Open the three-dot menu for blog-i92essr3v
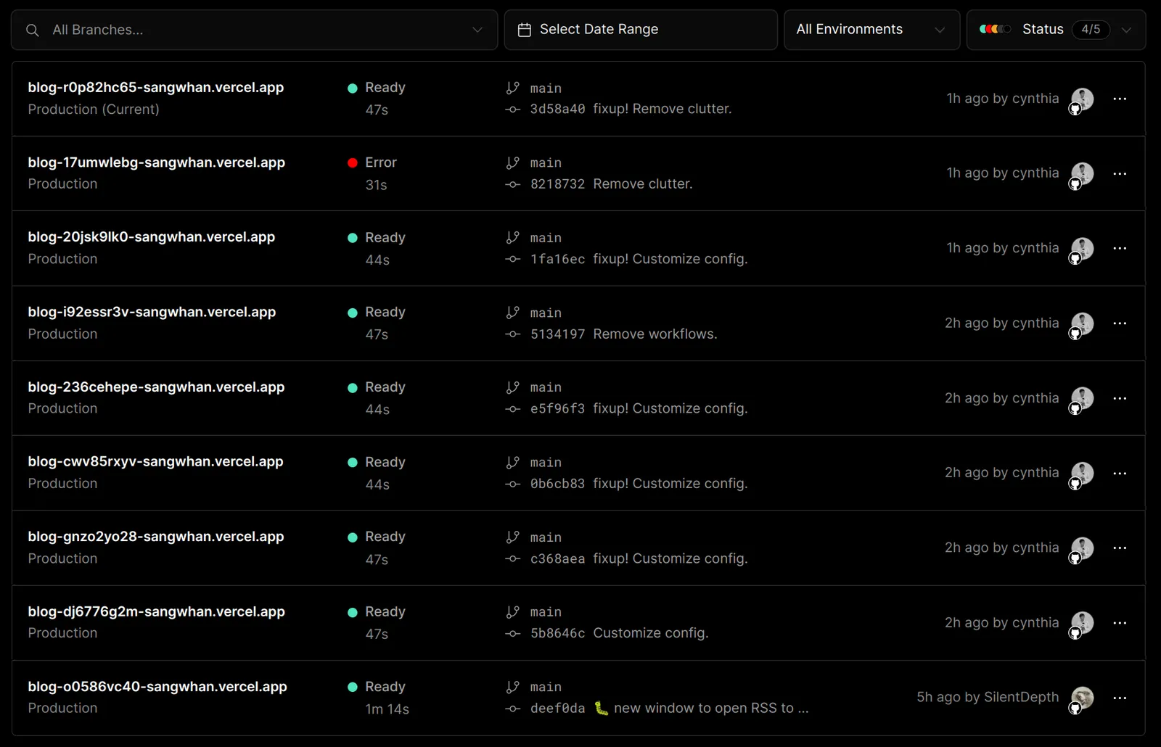Image resolution: width=1161 pixels, height=747 pixels. click(1120, 323)
